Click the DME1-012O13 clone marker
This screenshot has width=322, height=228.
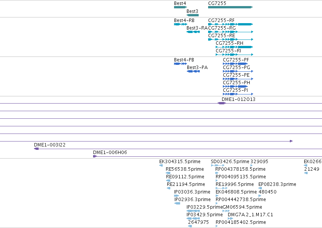coord(222,103)
